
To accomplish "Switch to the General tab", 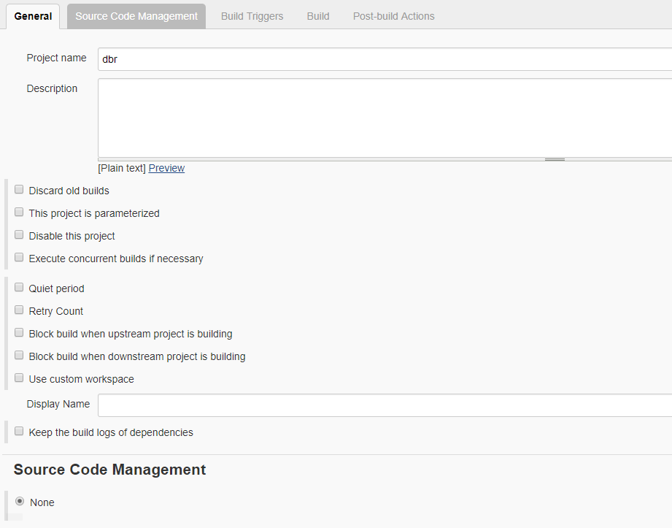I will (33, 16).
